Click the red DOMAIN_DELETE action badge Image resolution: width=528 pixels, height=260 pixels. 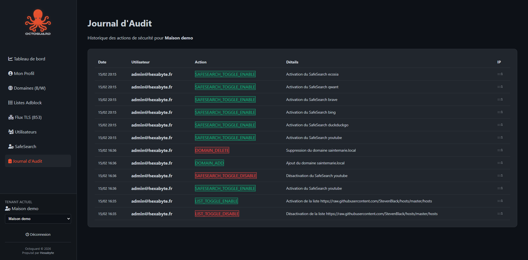(x=212, y=150)
